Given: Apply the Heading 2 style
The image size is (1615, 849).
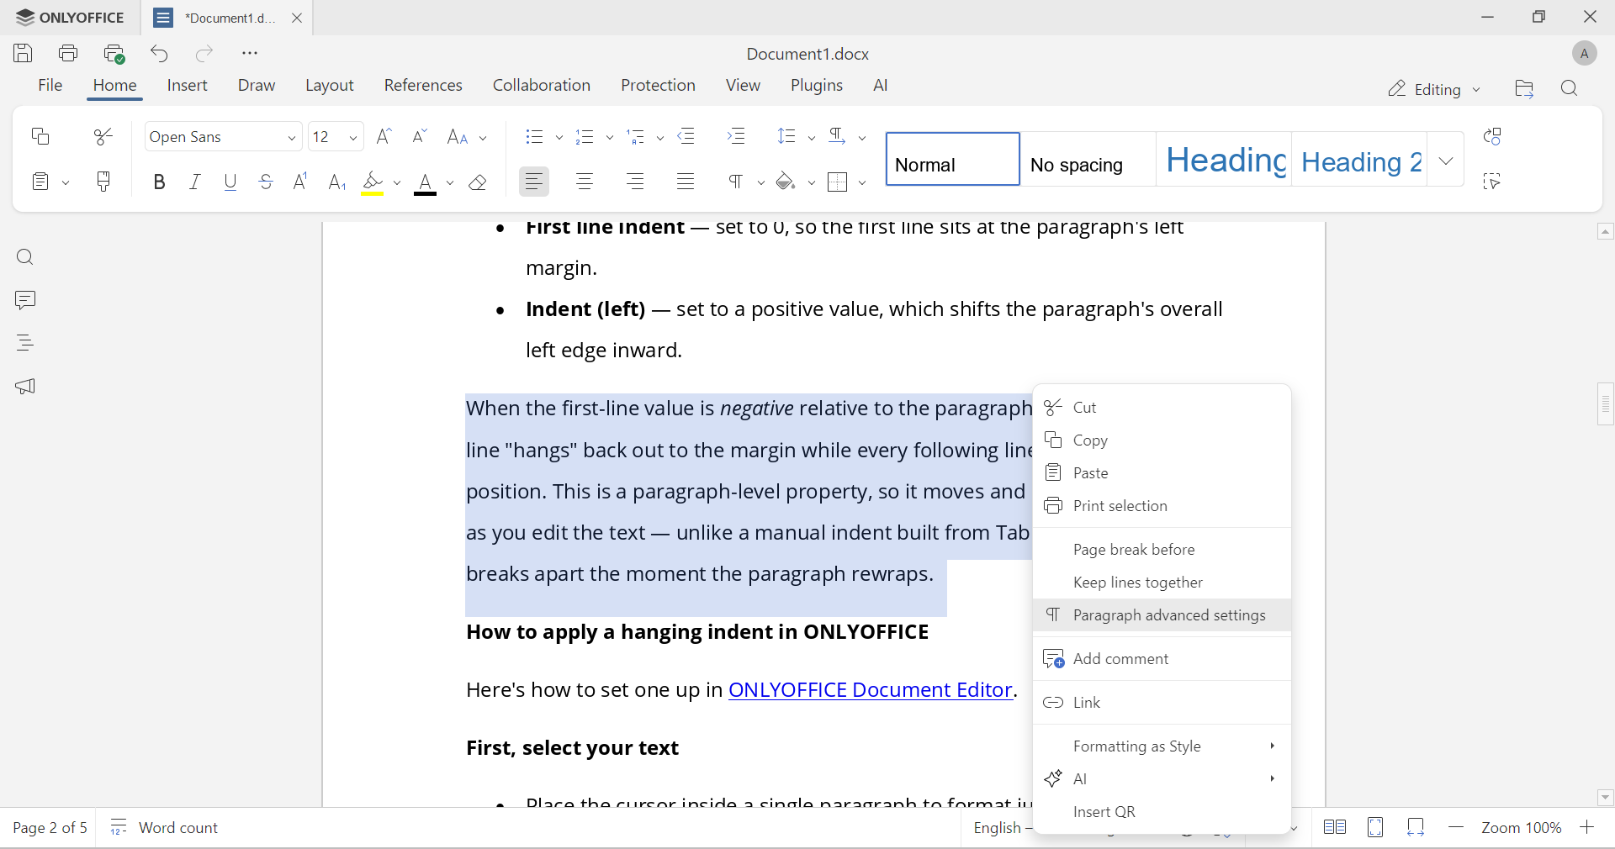Looking at the screenshot, I should point(1359,159).
